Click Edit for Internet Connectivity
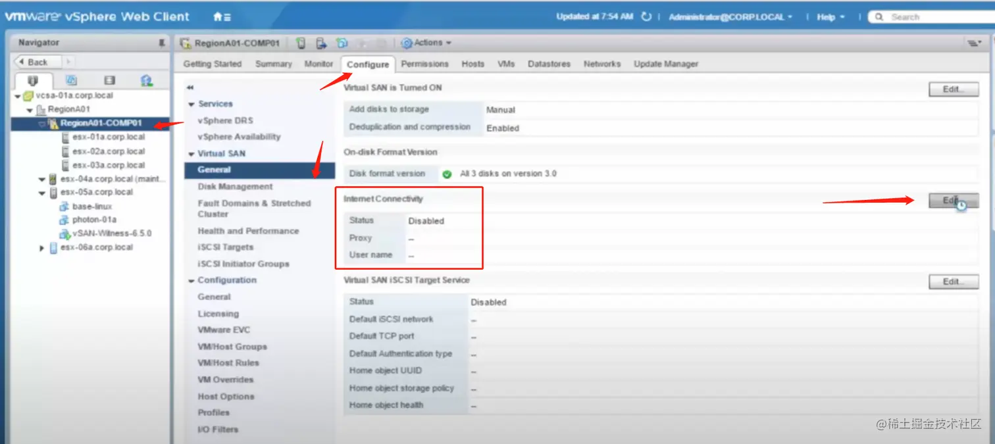Screen dimensions: 995x444 (x=954, y=201)
